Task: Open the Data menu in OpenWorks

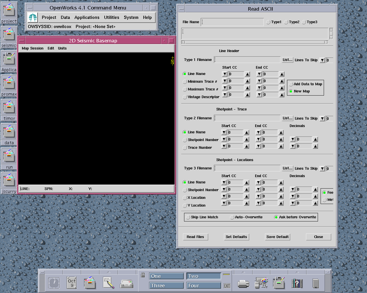Action: click(x=65, y=17)
